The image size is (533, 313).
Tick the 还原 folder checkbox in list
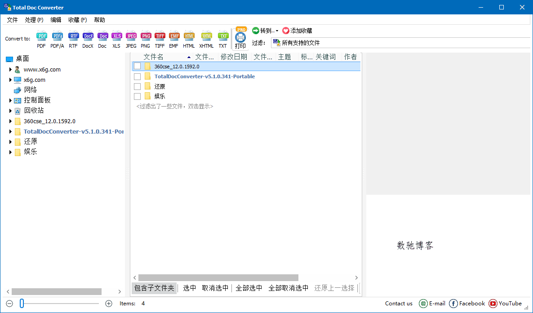coord(138,86)
